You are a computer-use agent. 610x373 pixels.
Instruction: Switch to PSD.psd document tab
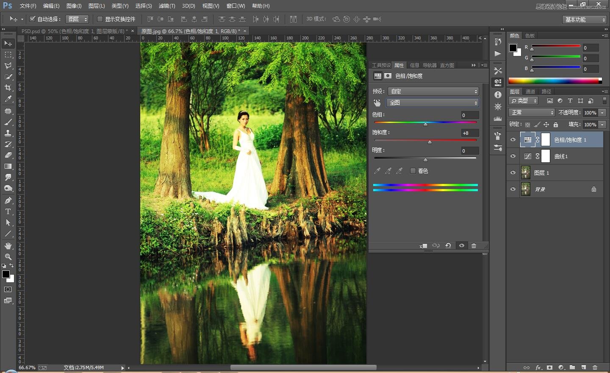point(74,31)
